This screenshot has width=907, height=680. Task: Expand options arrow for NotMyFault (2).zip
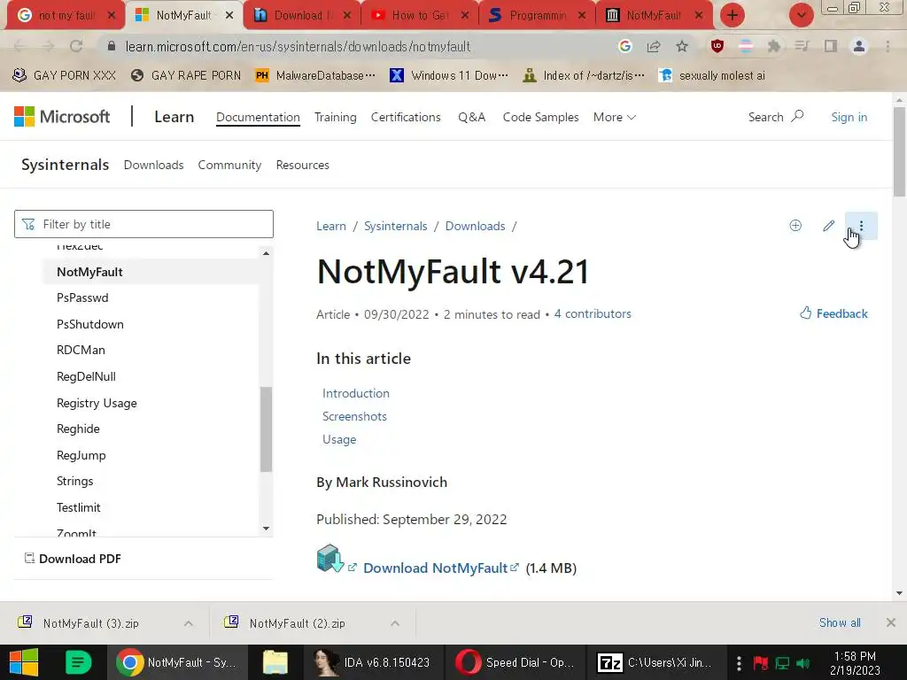395,623
